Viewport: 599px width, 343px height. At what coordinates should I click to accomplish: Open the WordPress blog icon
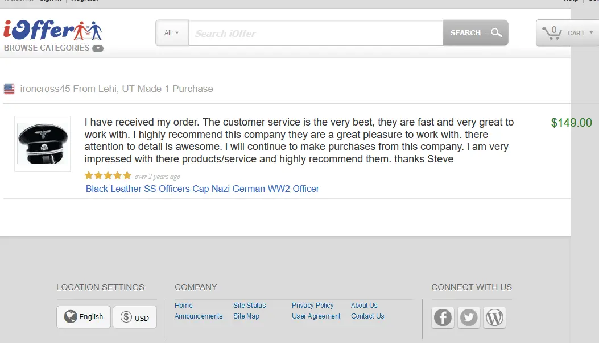(x=494, y=317)
